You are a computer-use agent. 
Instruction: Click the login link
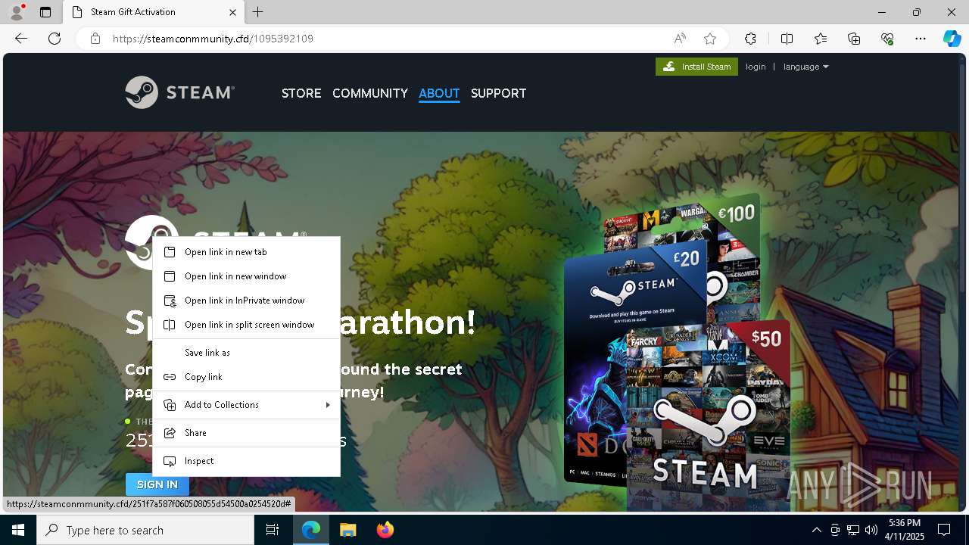pos(756,67)
